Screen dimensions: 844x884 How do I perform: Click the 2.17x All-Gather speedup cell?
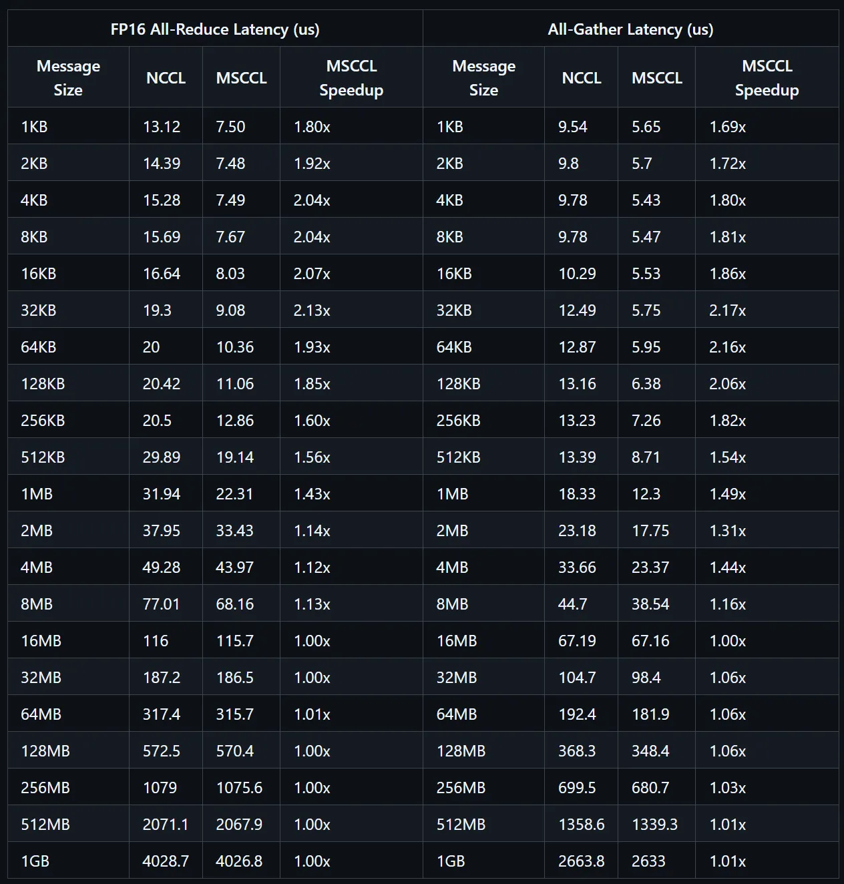727,310
